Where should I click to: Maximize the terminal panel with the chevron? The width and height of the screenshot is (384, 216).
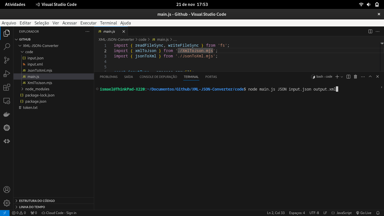[x=370, y=76]
